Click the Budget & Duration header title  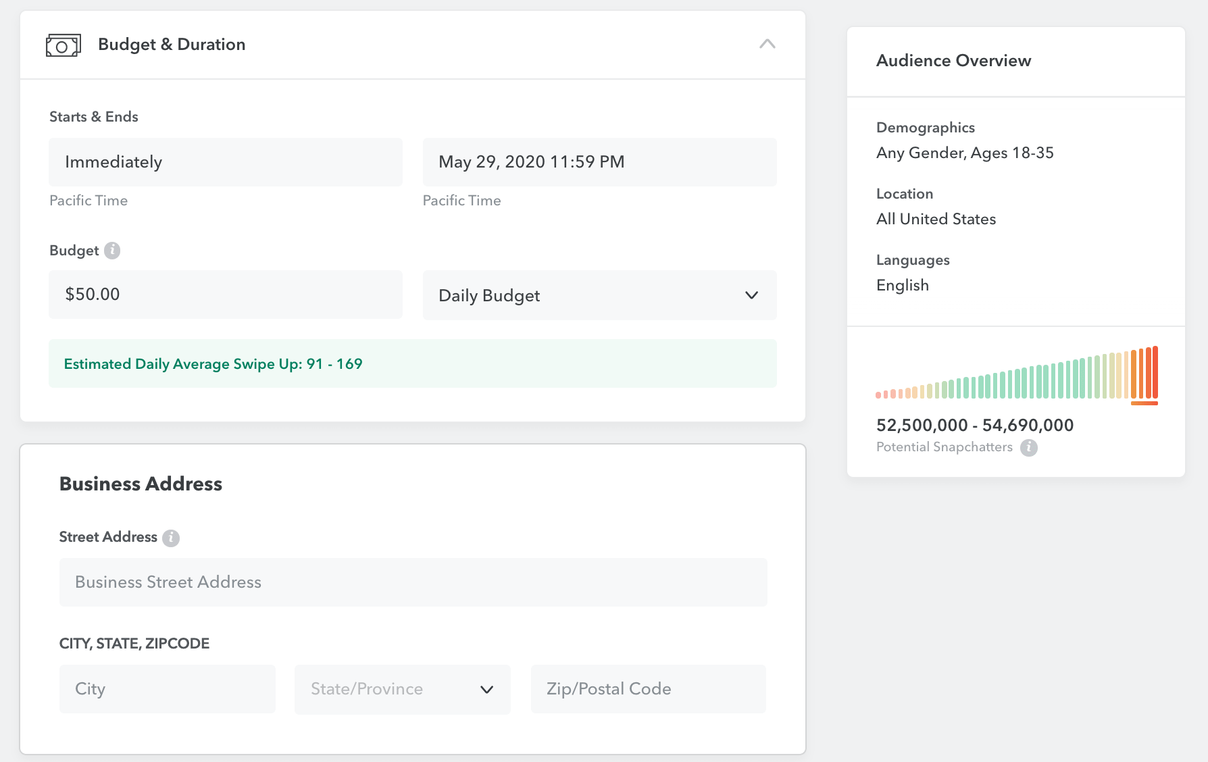172,45
